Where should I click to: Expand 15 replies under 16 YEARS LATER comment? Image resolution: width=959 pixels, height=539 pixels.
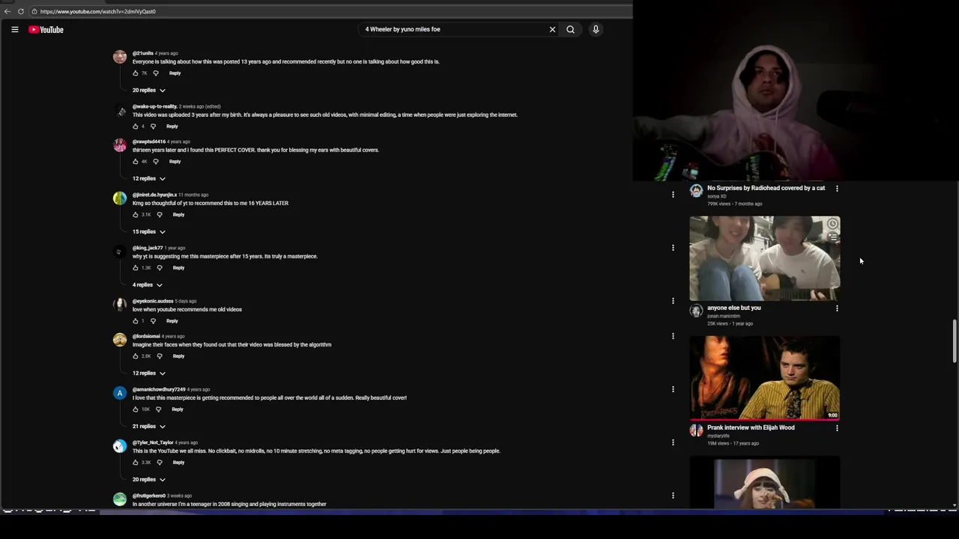coord(149,231)
